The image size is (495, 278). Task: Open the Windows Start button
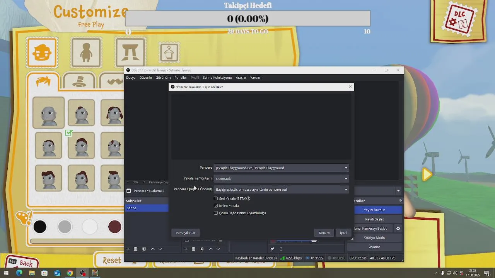(6, 273)
